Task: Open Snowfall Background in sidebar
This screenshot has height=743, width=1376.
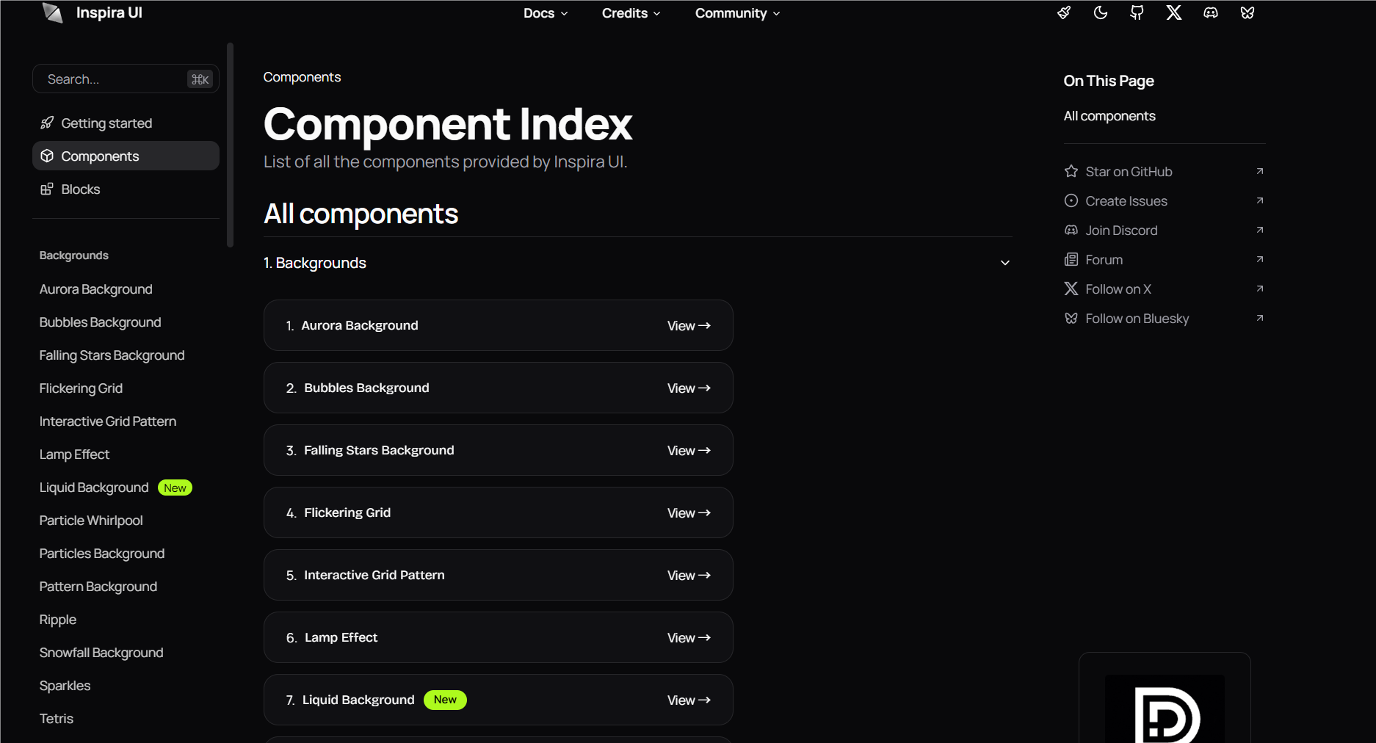Action: point(101,653)
